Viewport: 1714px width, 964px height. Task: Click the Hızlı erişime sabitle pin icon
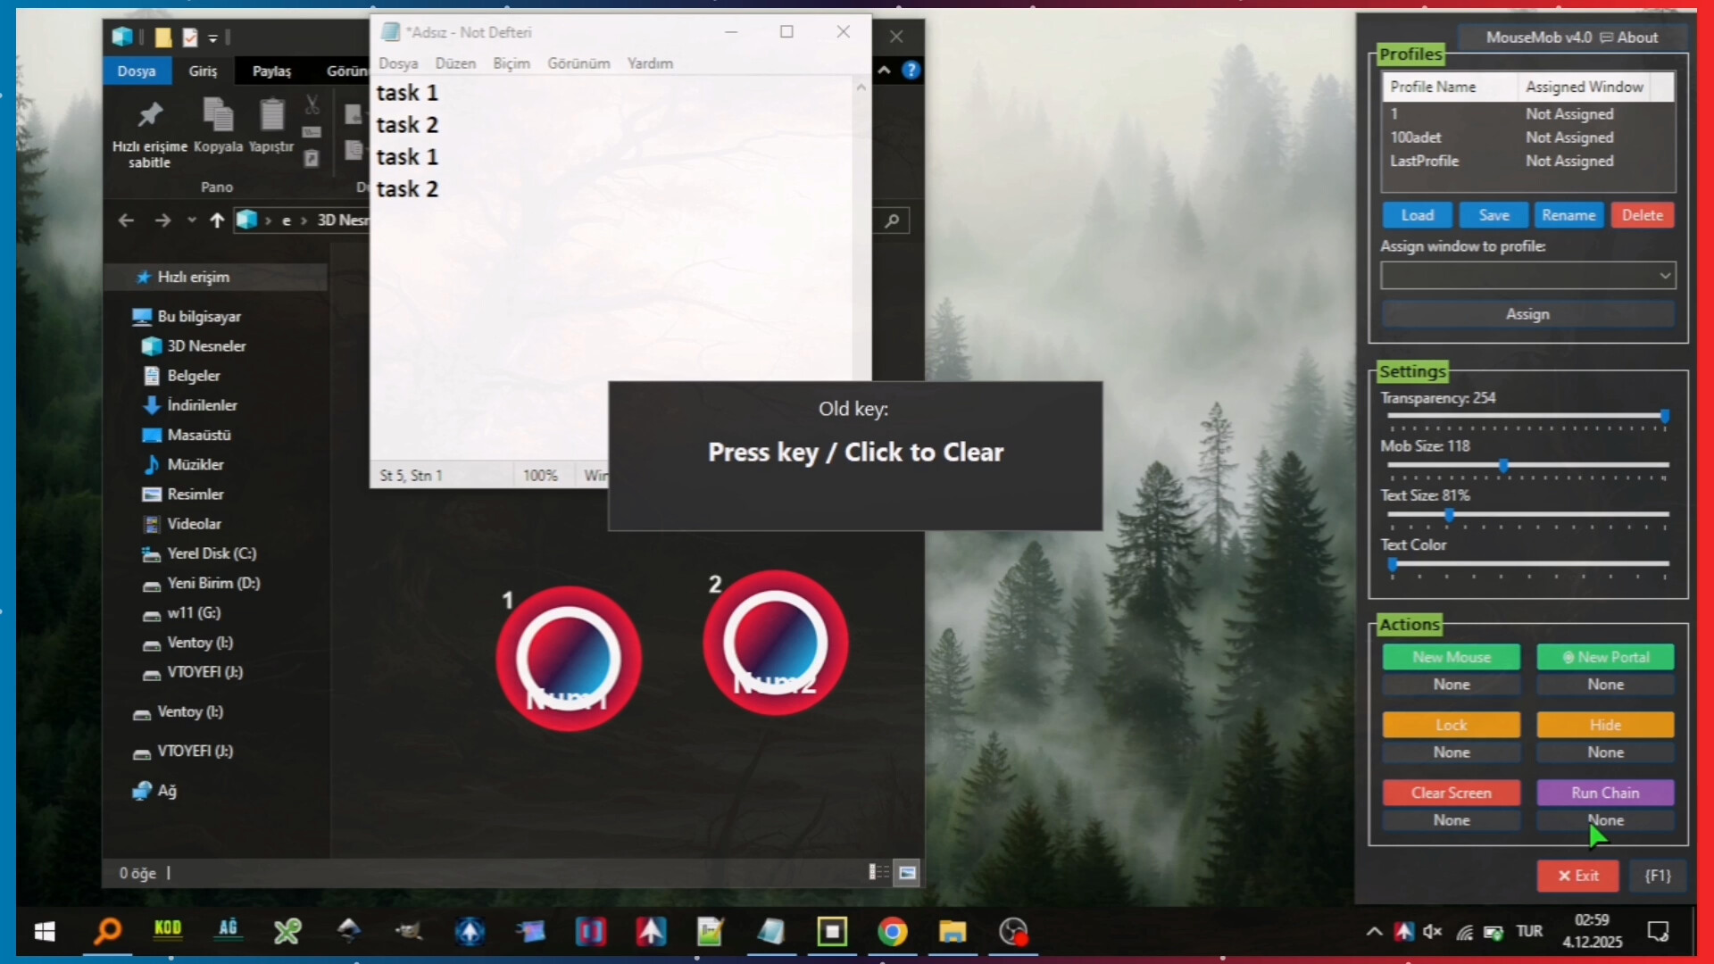pos(149,114)
